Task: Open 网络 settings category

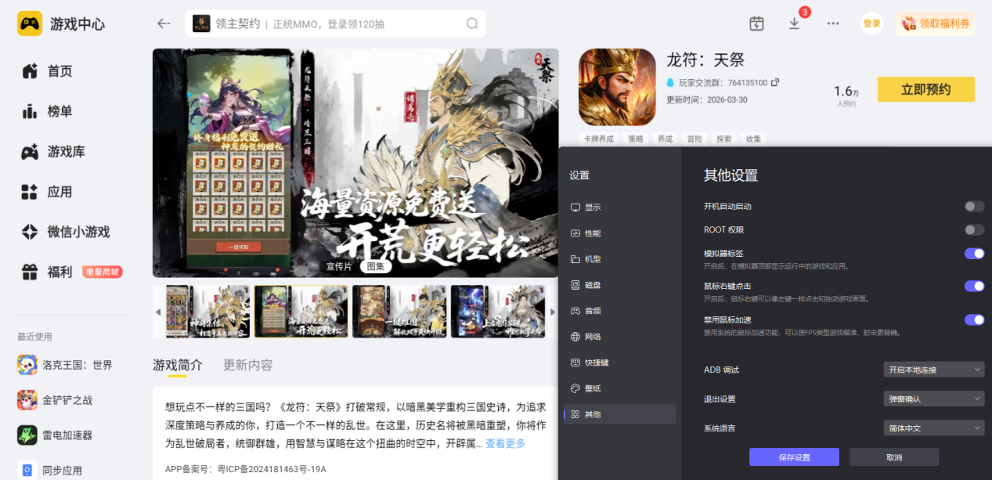Action: (619, 337)
